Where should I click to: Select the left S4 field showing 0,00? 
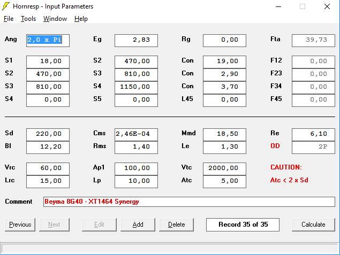[48, 100]
